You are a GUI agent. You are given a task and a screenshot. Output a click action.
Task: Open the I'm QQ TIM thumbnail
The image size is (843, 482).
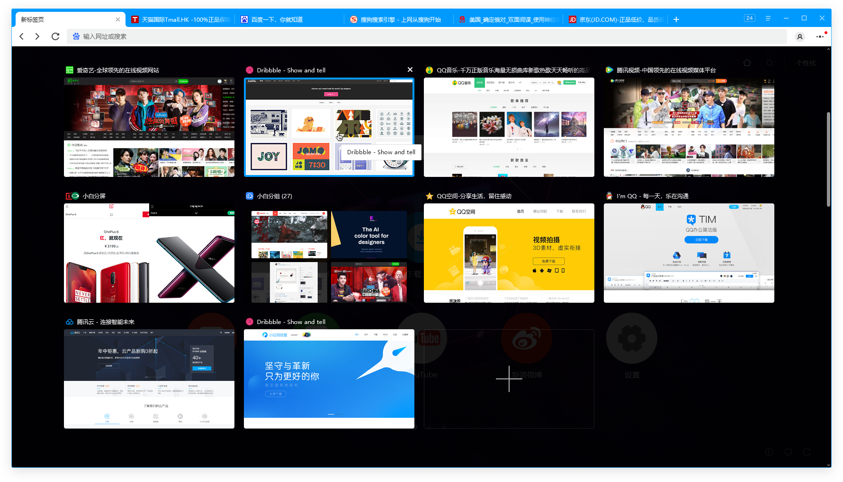tap(689, 253)
